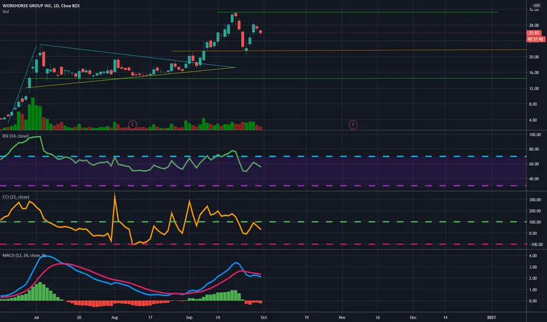Select the orange horizontal support line
Image resolution: width=547 pixels, height=322 pixels.
pos(349,50)
